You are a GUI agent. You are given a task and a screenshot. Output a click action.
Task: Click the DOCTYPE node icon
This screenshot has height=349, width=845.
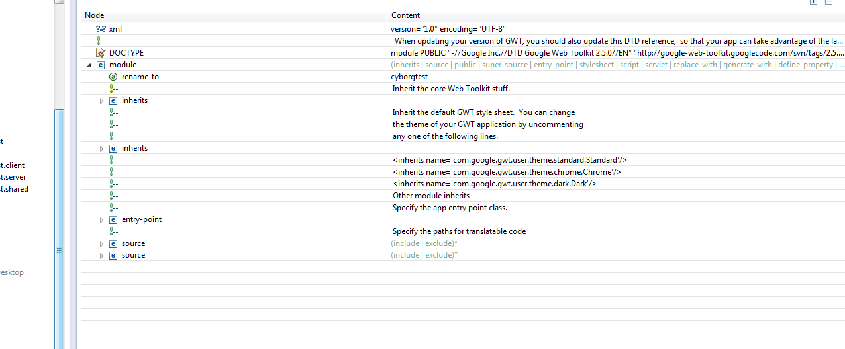[x=101, y=53]
